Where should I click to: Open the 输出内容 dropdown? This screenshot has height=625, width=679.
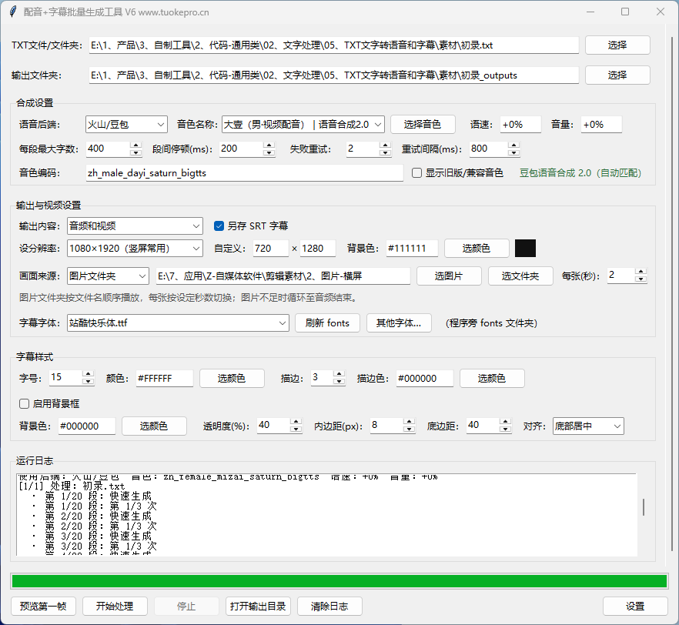pyautogui.click(x=135, y=226)
